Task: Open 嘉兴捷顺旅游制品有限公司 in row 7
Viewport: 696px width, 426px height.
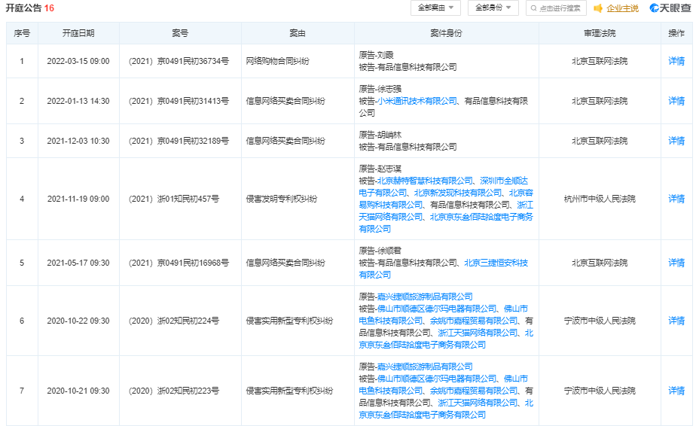Action: [425, 367]
